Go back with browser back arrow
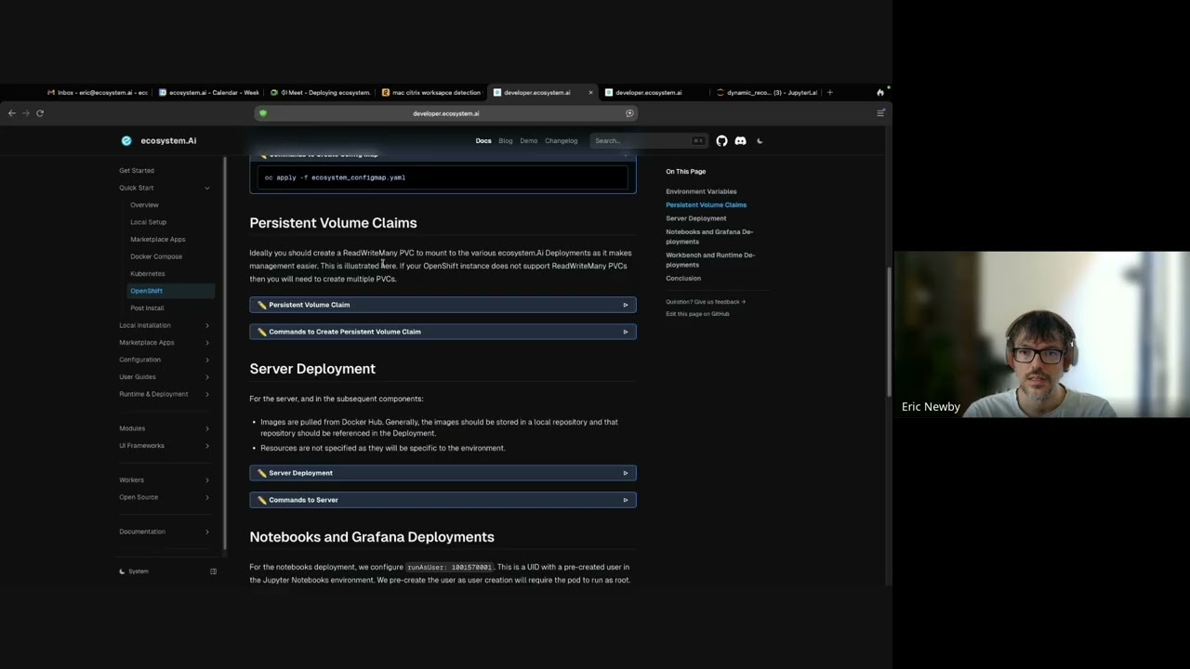The image size is (1190, 669). pos(12,113)
